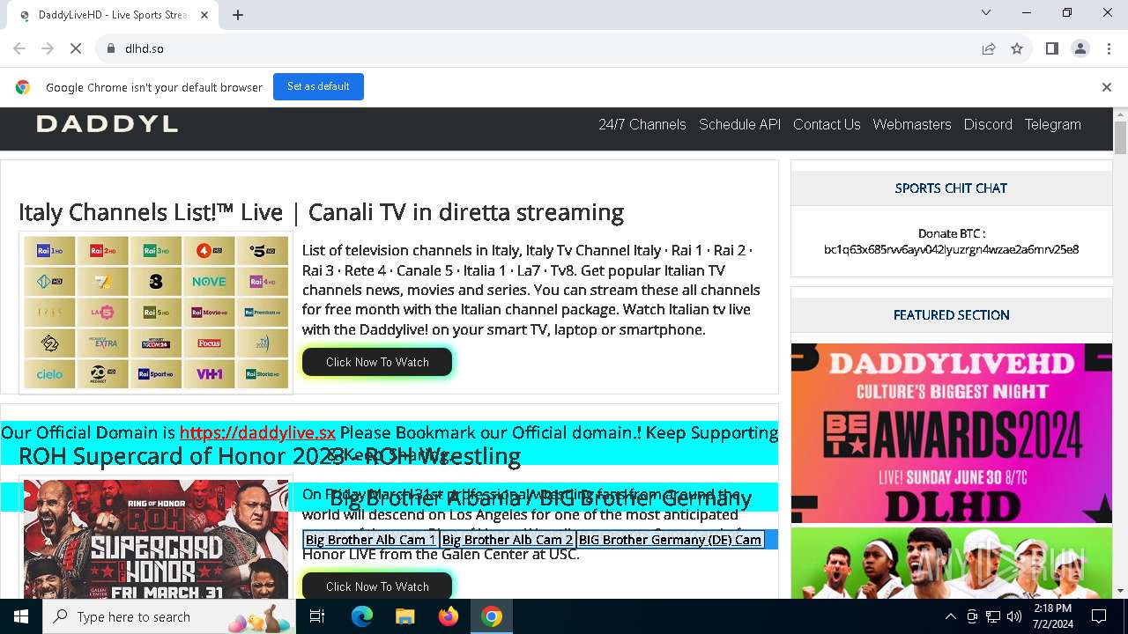The height and width of the screenshot is (634, 1128).
Task: Go back to previous page
Action: (19, 48)
